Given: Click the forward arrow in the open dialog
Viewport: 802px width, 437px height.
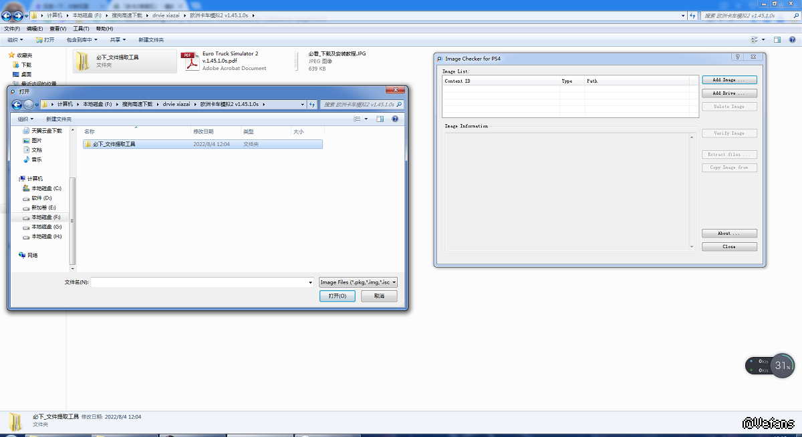Looking at the screenshot, I should tap(28, 104).
